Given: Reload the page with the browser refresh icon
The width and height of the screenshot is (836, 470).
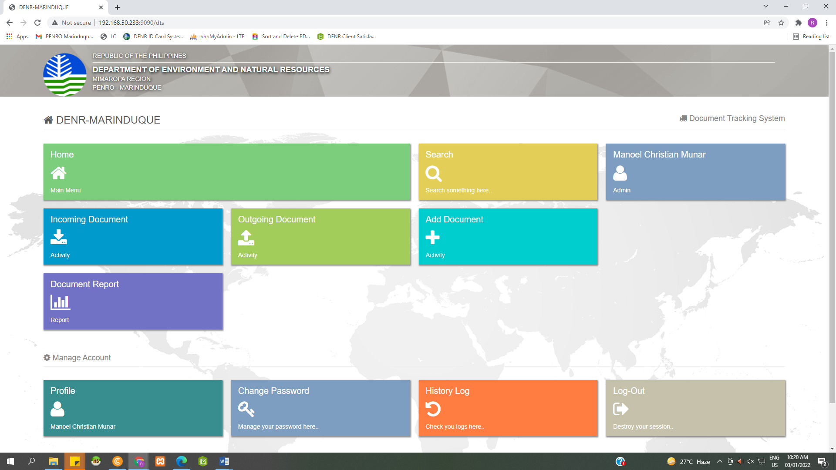Looking at the screenshot, I should [x=37, y=23].
